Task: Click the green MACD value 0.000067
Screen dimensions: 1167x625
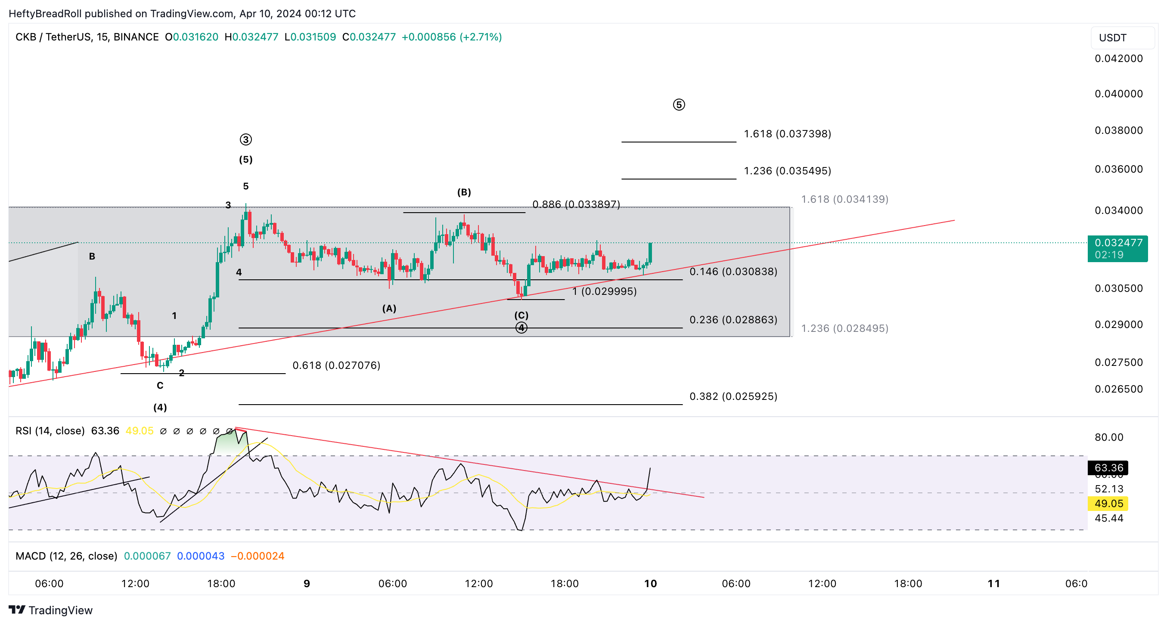Action: pyautogui.click(x=147, y=556)
